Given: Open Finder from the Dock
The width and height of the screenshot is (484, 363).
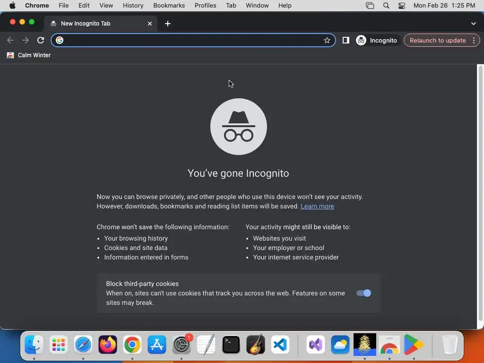Looking at the screenshot, I should 34,345.
